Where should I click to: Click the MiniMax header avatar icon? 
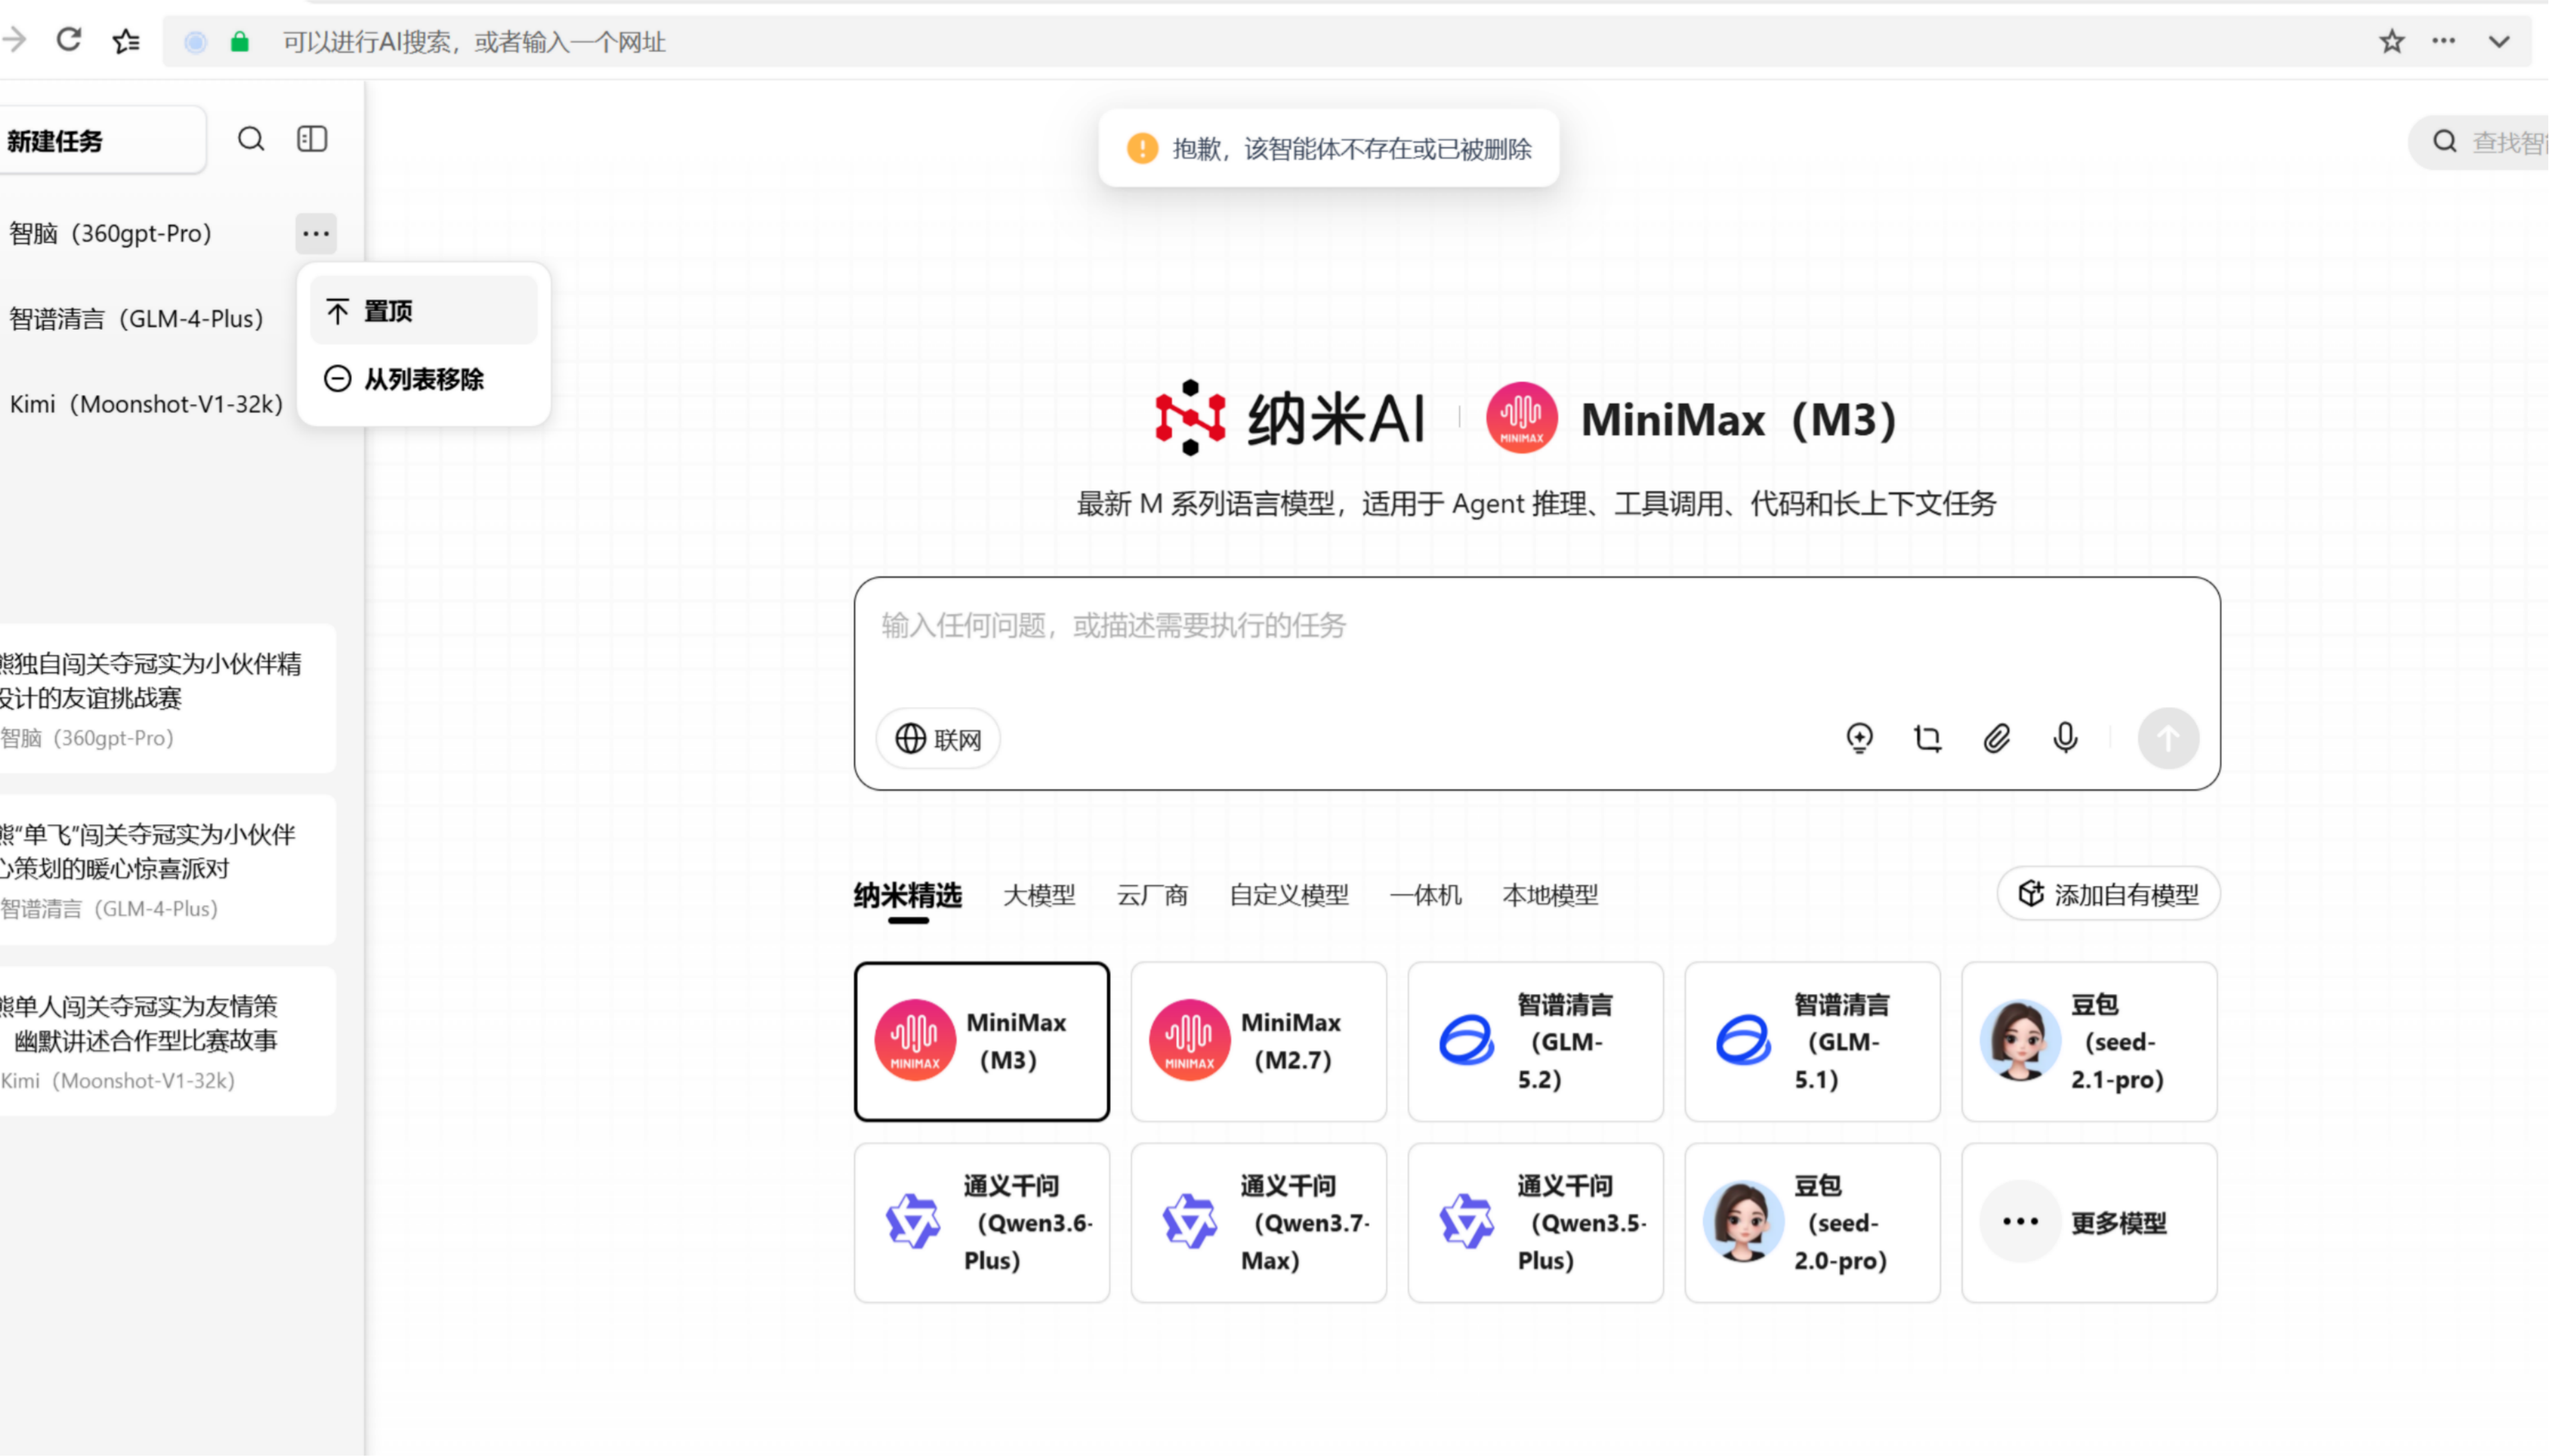point(1522,418)
